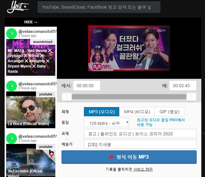This screenshot has width=205, height=177.
Task: Open the ME MATA Bad Bunny soundcloud thumbnail
Action: 31,57
